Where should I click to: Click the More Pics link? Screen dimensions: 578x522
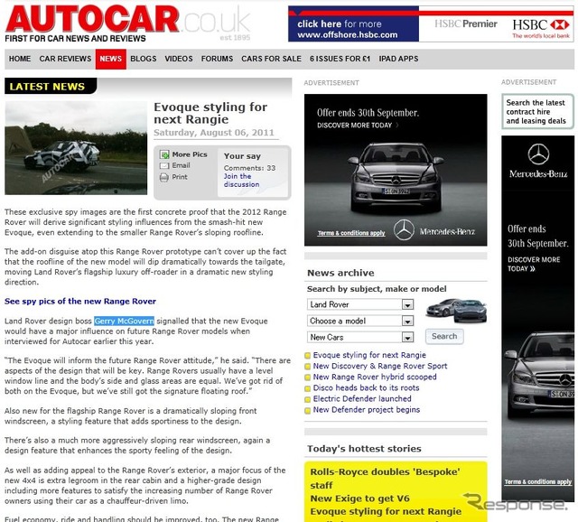190,154
